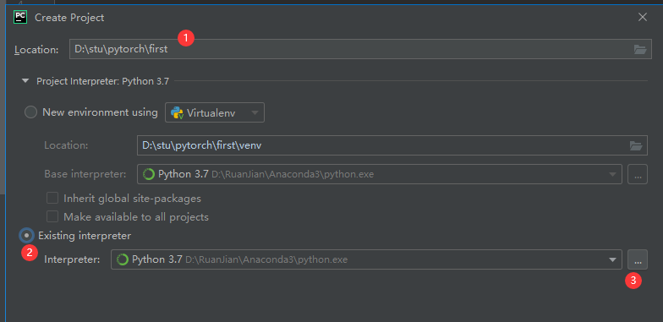Click the Inherit global site-packages label

[132, 198]
